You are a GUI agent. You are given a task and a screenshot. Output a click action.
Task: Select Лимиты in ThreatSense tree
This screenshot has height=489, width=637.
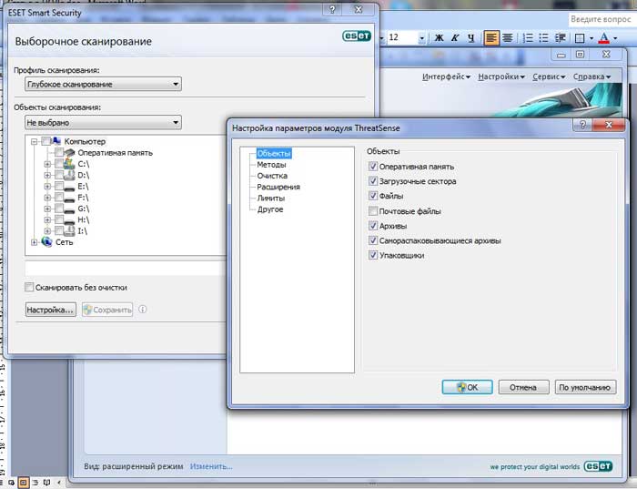click(x=271, y=198)
